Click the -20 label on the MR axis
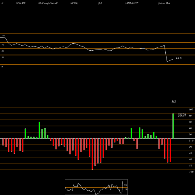195x195 pixels. (190, 147)
